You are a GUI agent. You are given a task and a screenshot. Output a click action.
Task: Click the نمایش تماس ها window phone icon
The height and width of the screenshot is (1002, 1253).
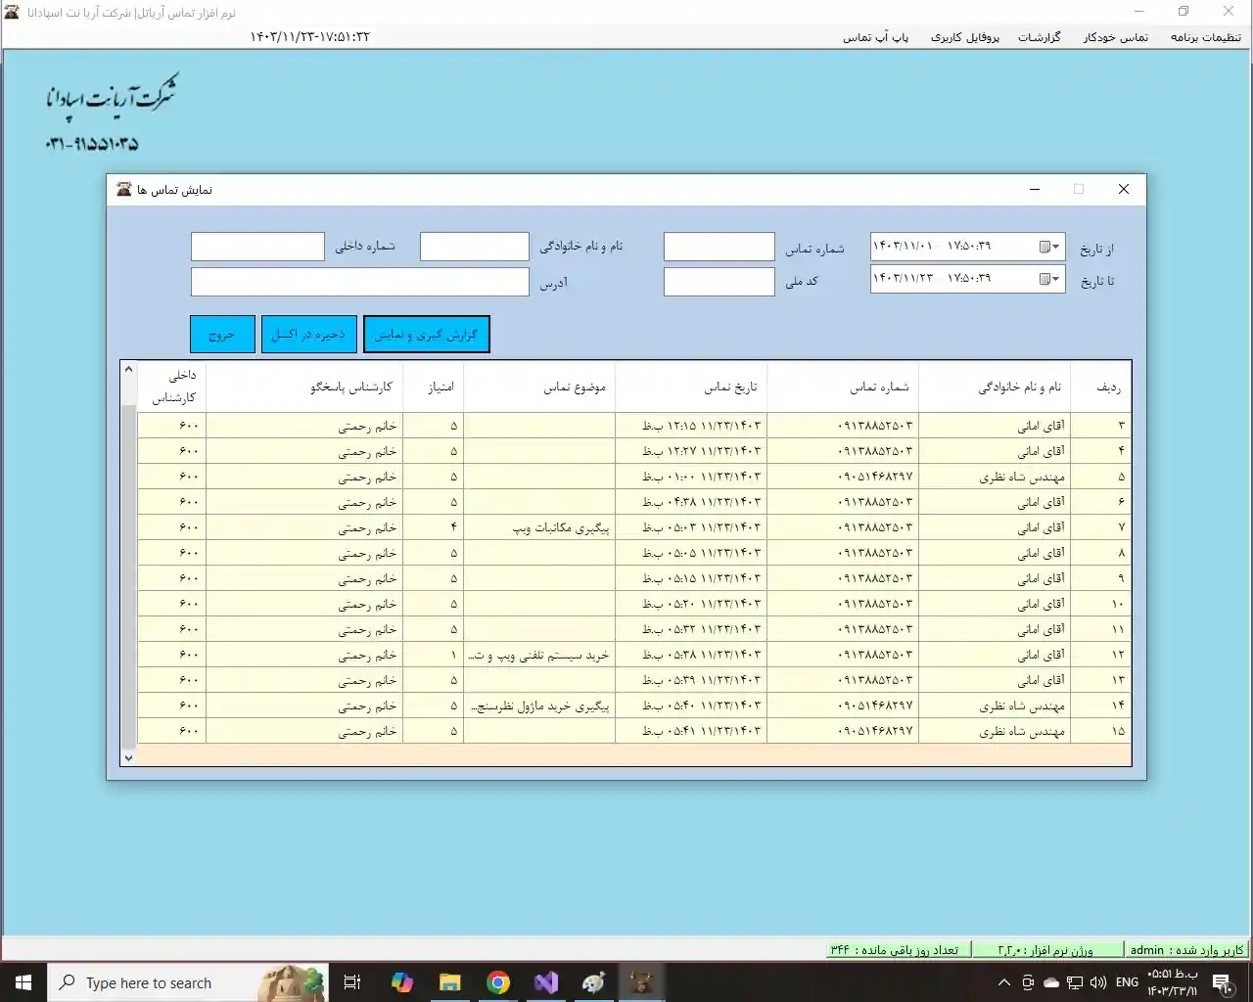pos(123,189)
